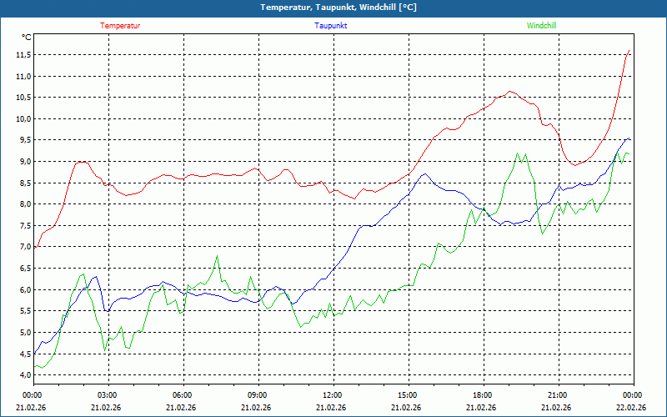
Task: Click the 7,0 value on the y-axis
Action: (23, 248)
